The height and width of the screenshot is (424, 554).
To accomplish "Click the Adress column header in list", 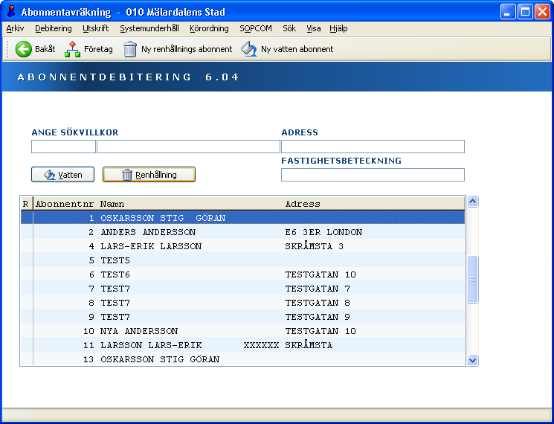I will [303, 204].
